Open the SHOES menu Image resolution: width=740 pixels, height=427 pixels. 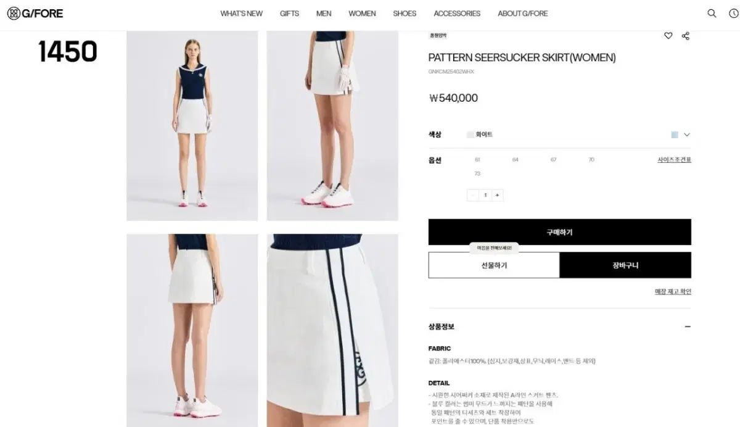(405, 14)
